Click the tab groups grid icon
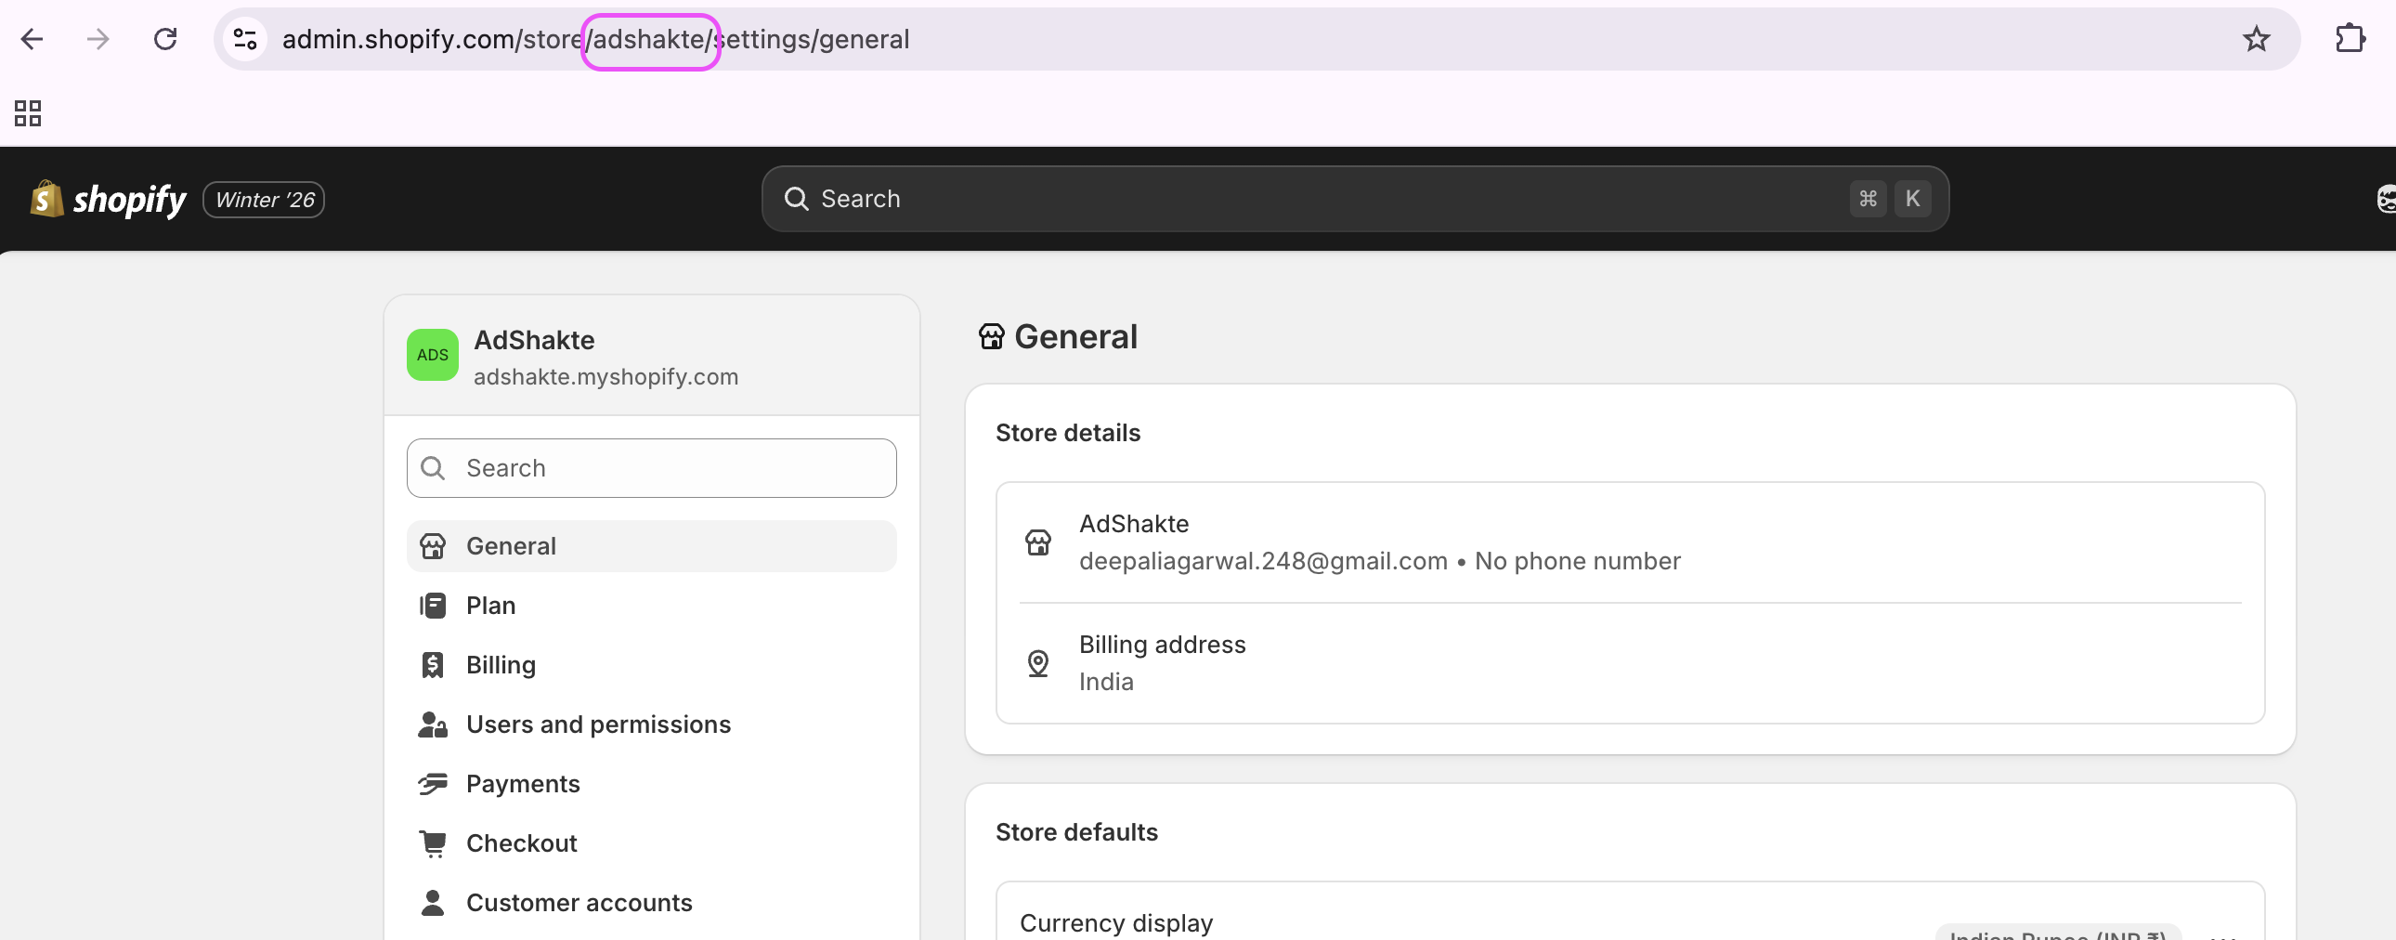The image size is (2396, 940). 26,112
